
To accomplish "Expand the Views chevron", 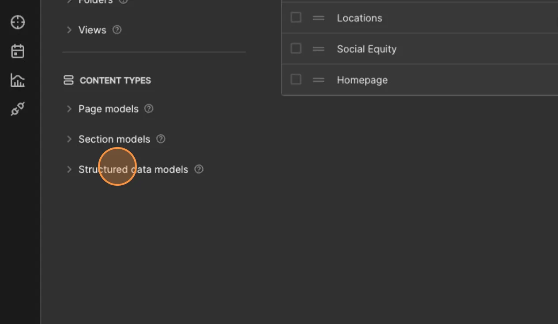I will [69, 30].
